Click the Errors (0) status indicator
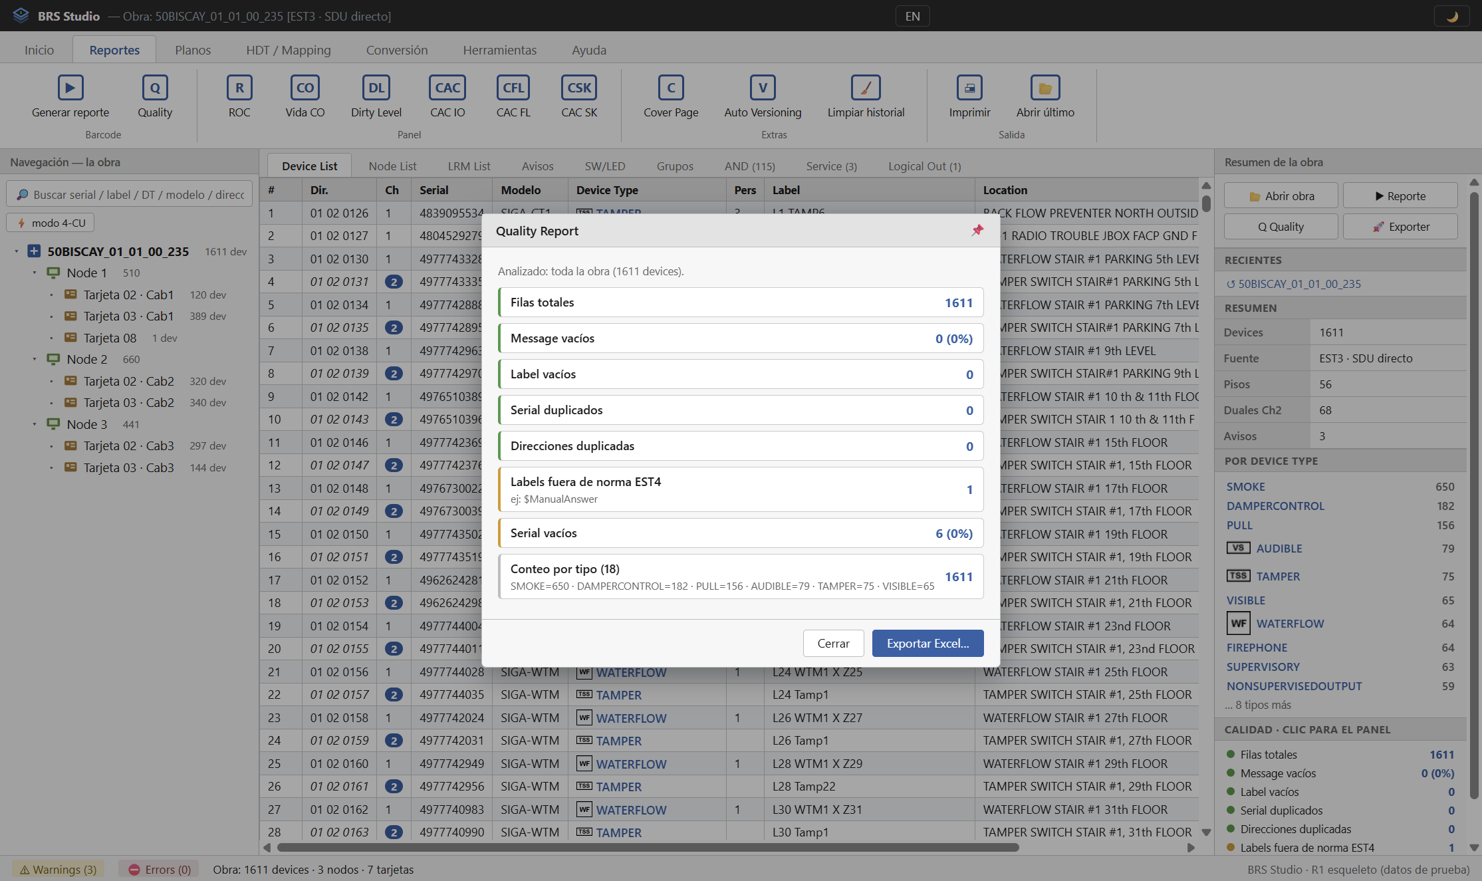The height and width of the screenshot is (881, 1482). [x=160, y=869]
